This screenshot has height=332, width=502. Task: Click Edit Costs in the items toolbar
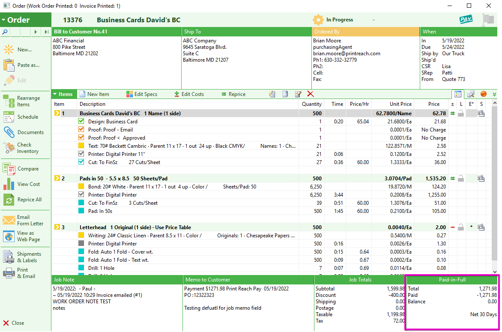click(x=189, y=94)
